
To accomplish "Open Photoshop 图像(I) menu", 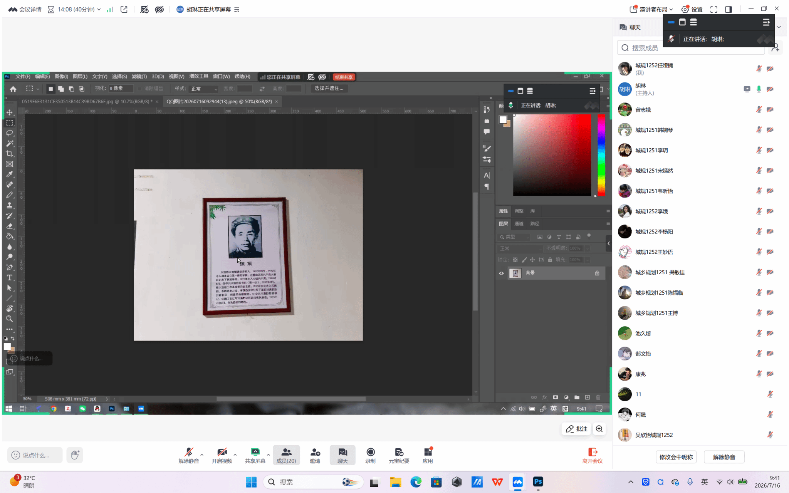I will point(61,77).
